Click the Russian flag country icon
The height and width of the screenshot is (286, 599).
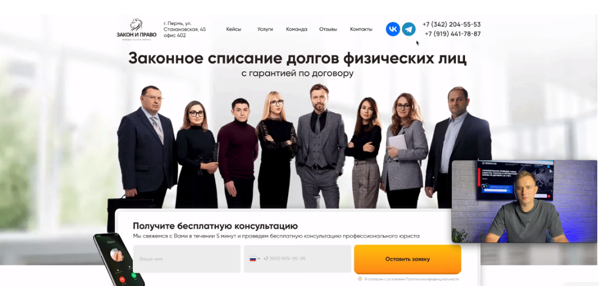pos(253,259)
